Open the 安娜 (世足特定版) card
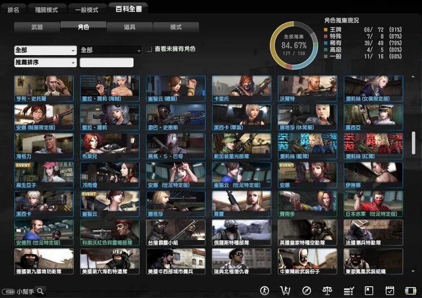 (x=176, y=175)
